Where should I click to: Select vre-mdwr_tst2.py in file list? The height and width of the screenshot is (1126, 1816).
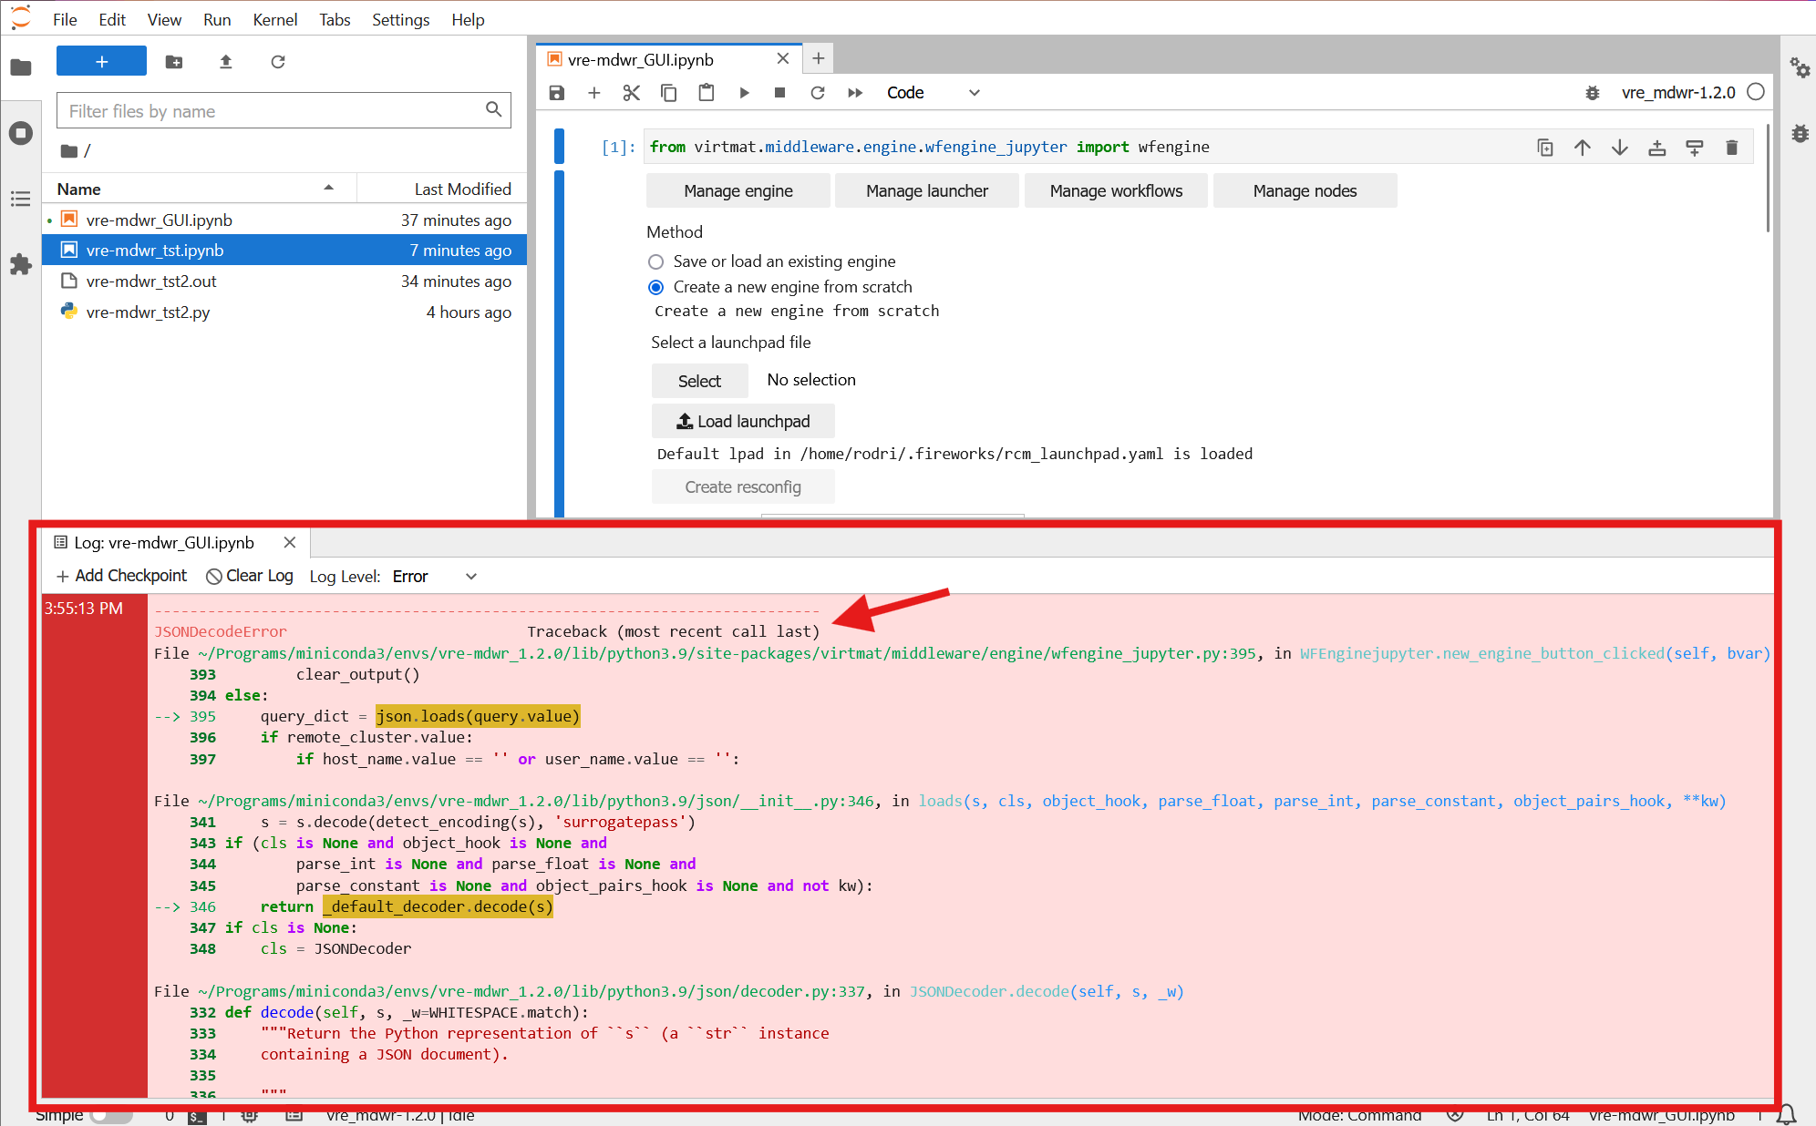284,312
